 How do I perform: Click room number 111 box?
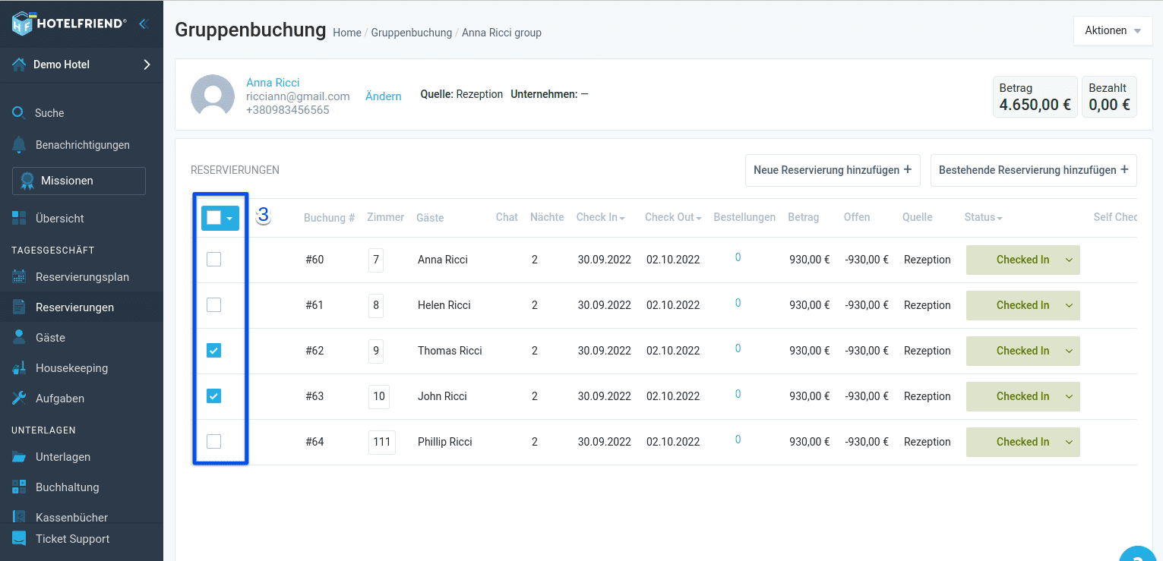pos(382,442)
